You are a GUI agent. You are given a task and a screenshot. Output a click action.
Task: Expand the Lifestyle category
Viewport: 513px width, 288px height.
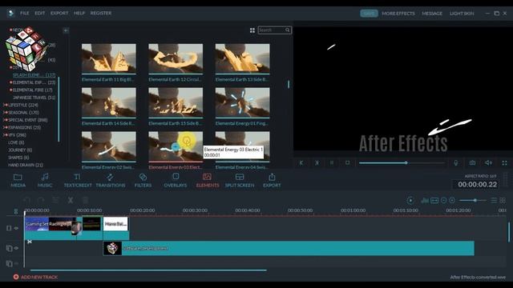coord(5,105)
